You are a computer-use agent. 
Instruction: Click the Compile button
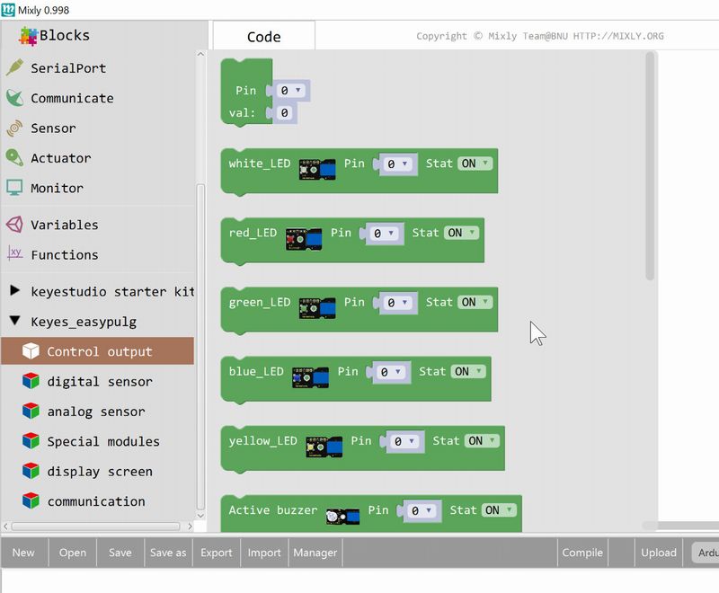[x=582, y=553]
